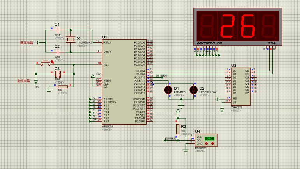This screenshot has height=169, width=300.
Task: Click the probe marker on P2.4 wire
Action: pos(153,84)
